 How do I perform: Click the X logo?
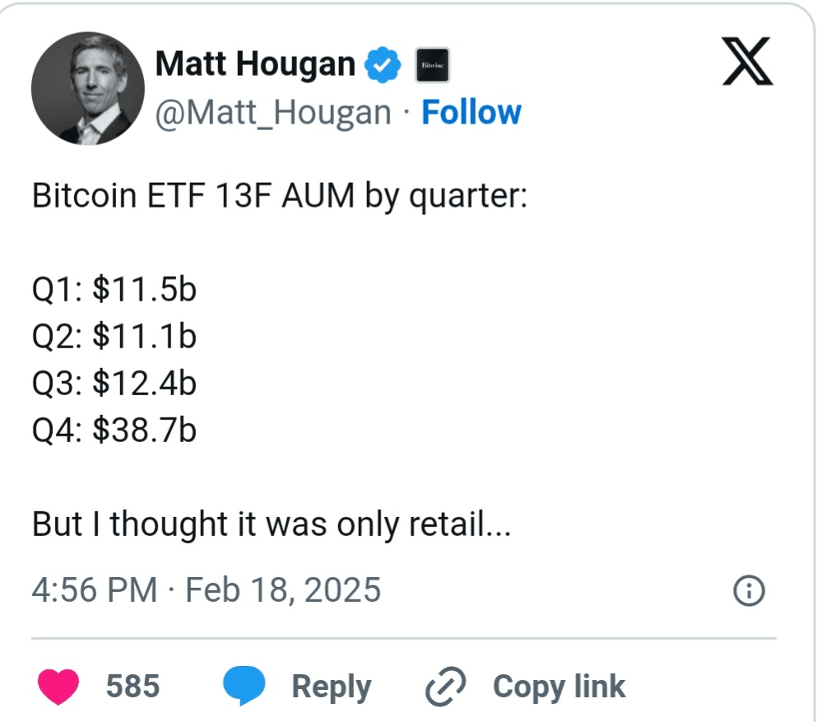[748, 64]
